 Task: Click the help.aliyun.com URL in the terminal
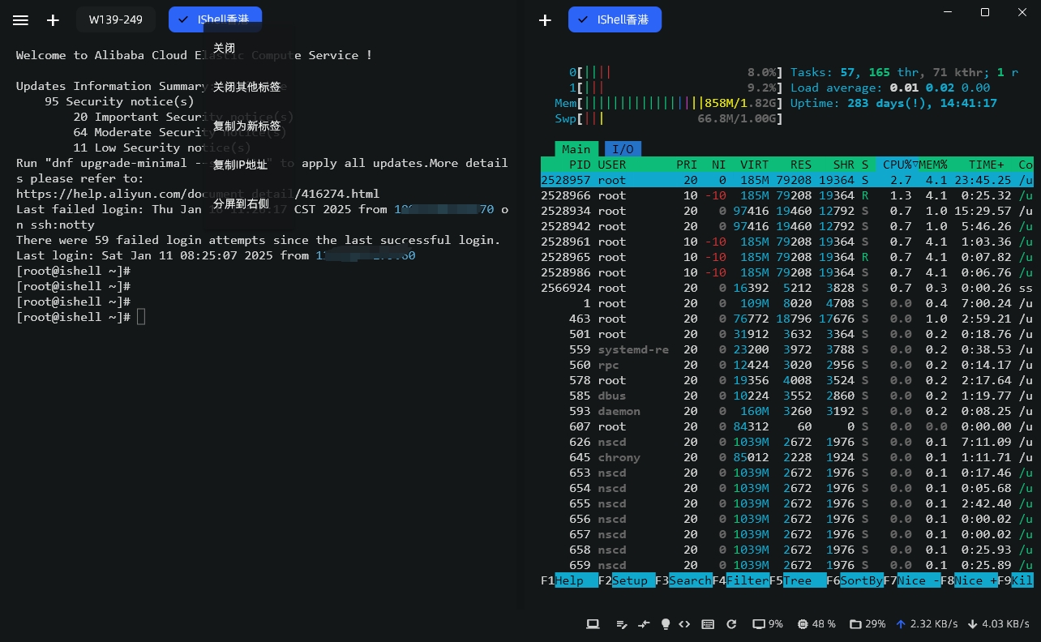pos(198,194)
